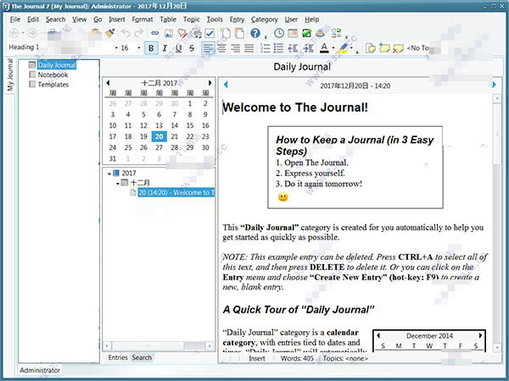This screenshot has height=381, width=509.
Task: Select December 25 in the calendar
Action: click(x=128, y=147)
